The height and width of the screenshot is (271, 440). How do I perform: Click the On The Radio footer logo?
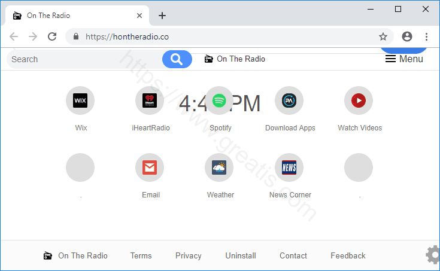click(x=75, y=255)
